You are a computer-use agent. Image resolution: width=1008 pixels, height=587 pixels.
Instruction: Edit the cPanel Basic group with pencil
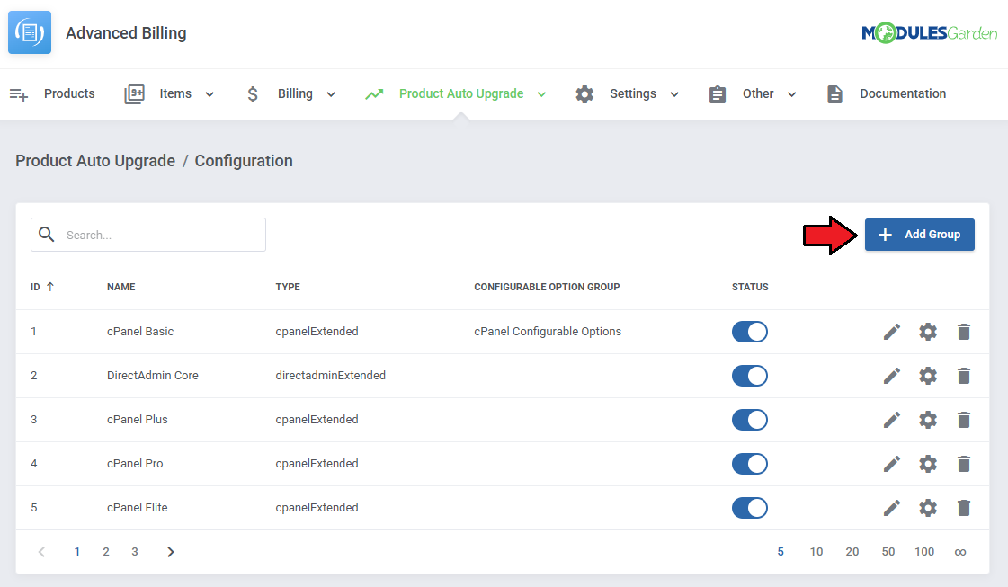892,332
